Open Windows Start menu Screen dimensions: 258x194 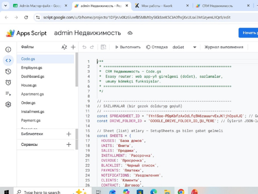[x=7, y=192]
